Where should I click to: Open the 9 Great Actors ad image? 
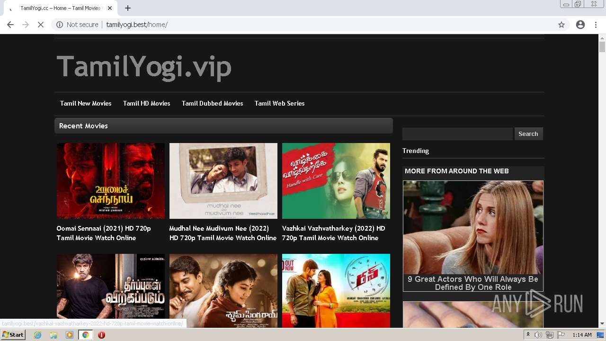point(473,227)
